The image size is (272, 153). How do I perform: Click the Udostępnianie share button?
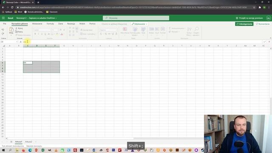pos(244,24)
